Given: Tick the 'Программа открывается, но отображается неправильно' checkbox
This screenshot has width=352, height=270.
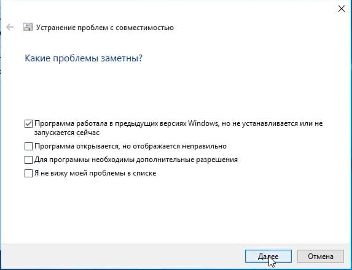Looking at the screenshot, I should click(28, 147).
